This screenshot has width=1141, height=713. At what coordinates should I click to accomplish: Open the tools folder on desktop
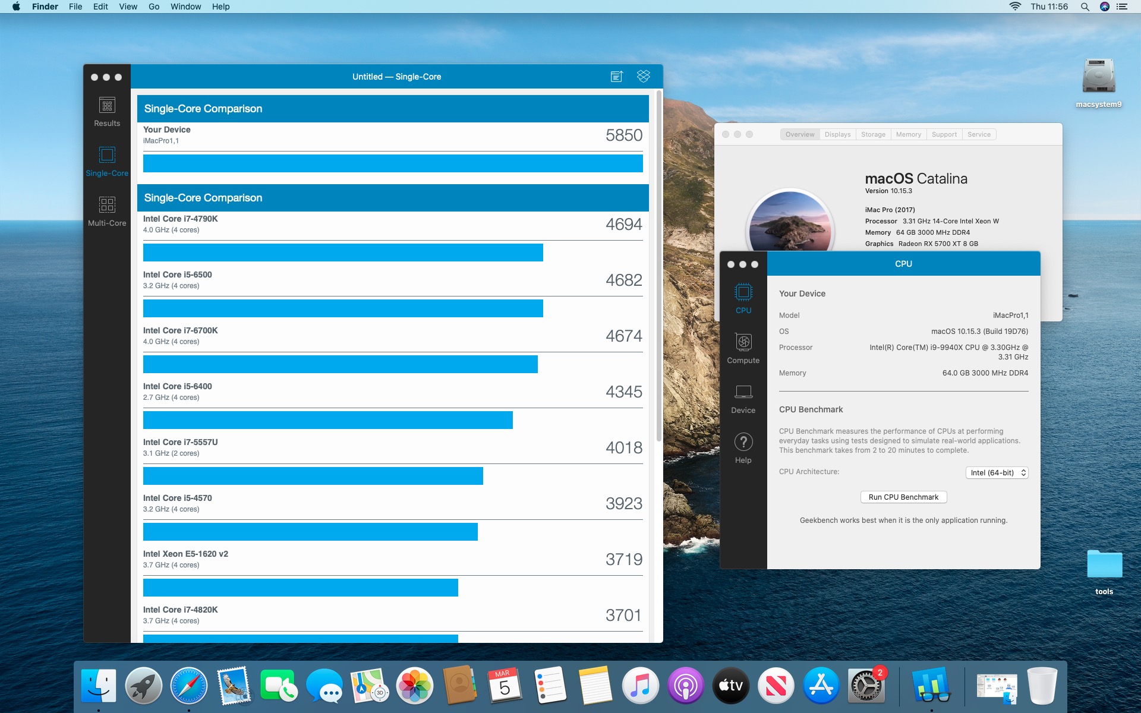pyautogui.click(x=1104, y=564)
